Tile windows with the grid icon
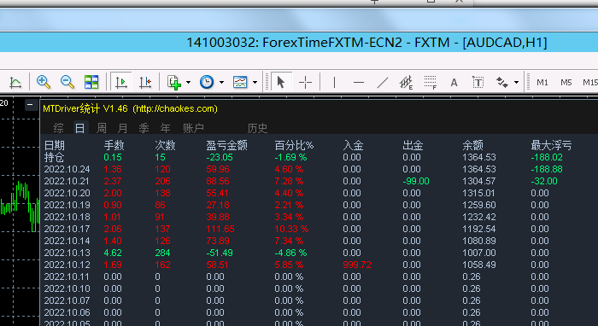This screenshot has width=598, height=326. [x=91, y=82]
